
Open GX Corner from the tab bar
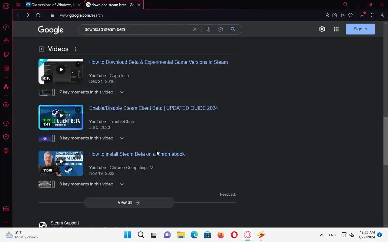(x=18, y=5)
